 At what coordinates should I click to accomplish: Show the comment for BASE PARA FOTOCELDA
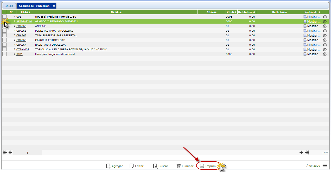[x=312, y=45]
